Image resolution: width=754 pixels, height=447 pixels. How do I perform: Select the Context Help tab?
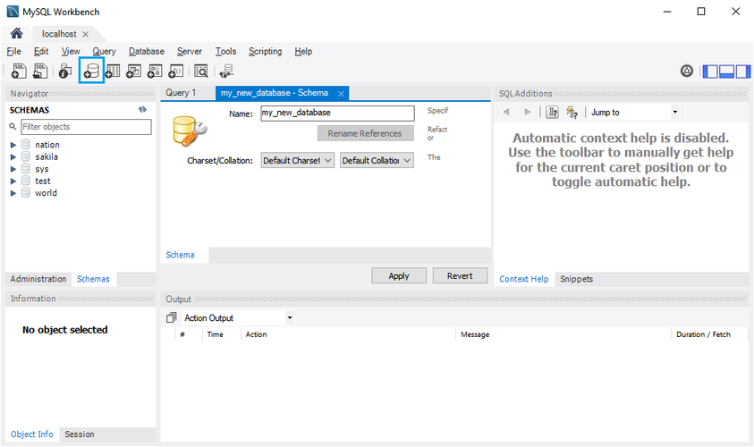coord(523,279)
